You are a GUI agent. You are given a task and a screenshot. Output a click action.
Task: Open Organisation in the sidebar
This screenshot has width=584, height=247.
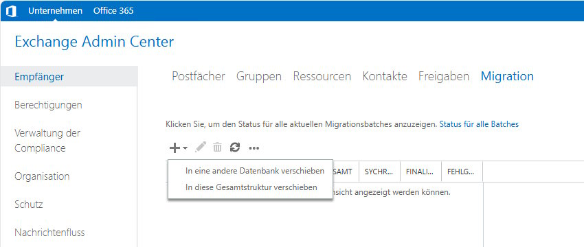pos(42,176)
